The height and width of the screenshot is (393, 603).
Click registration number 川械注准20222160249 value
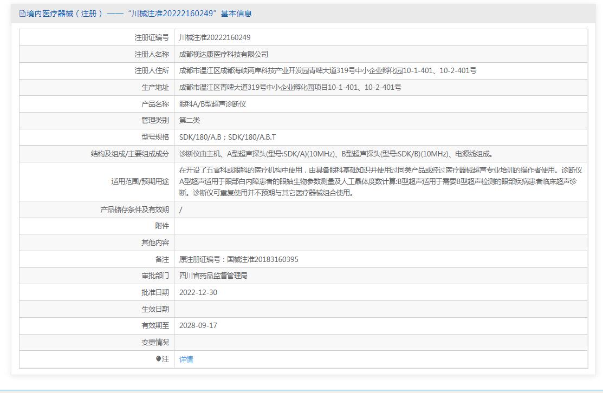coord(215,37)
